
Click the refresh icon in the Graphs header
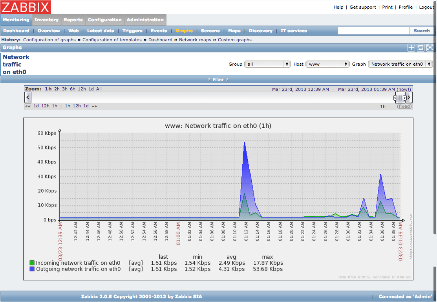pos(420,47)
